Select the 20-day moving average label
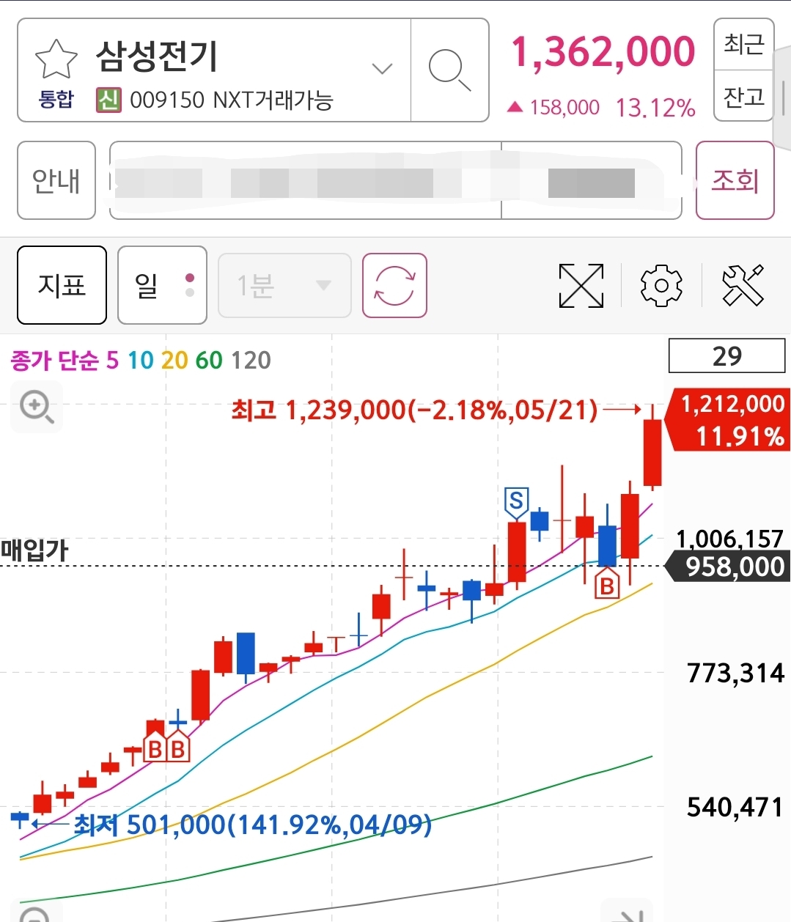The width and height of the screenshot is (791, 922). pos(174,360)
